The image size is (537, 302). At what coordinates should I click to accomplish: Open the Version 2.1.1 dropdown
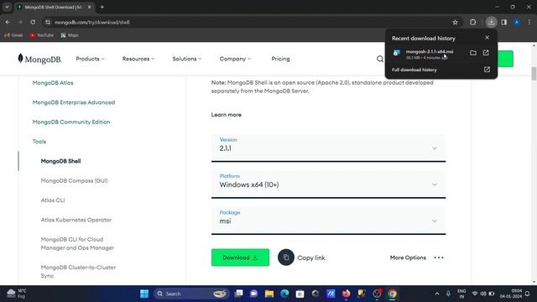coord(328,148)
